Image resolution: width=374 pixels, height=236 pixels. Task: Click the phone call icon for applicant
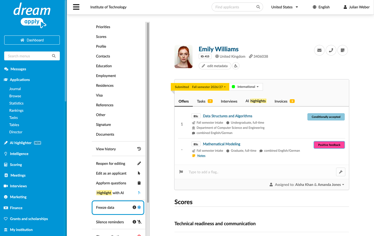tap(331, 50)
